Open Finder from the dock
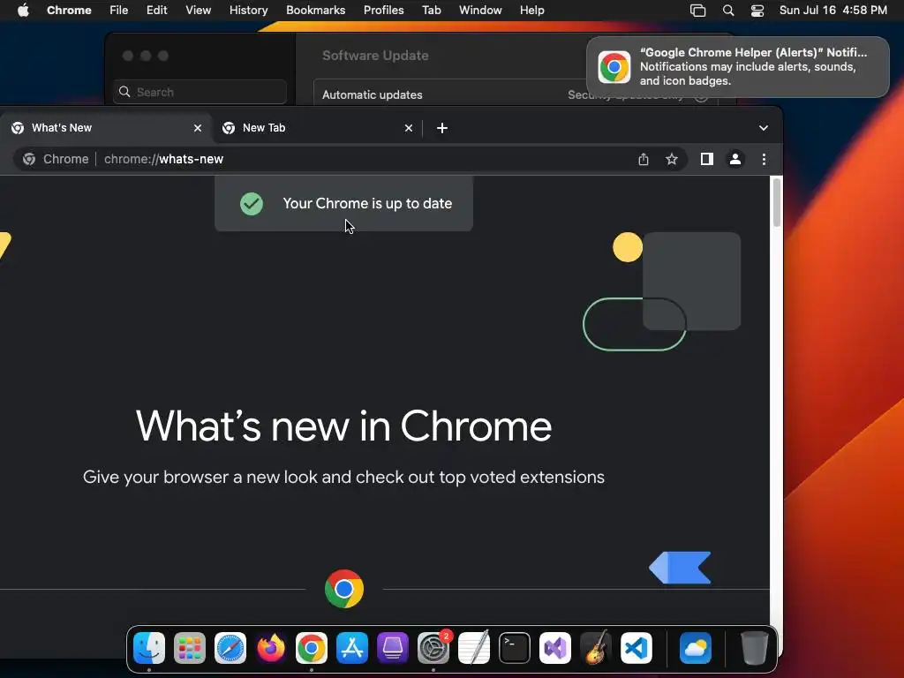This screenshot has height=678, width=904. (x=148, y=648)
